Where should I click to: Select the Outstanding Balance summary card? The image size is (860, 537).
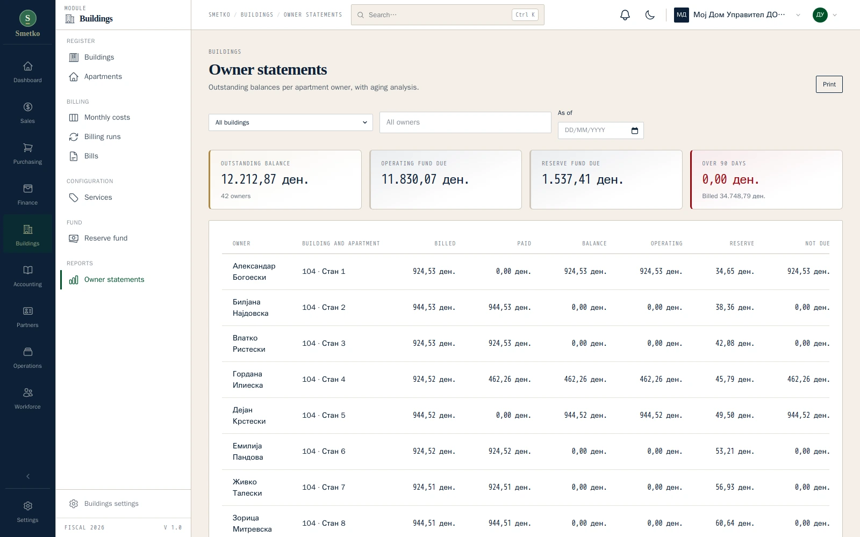point(285,179)
